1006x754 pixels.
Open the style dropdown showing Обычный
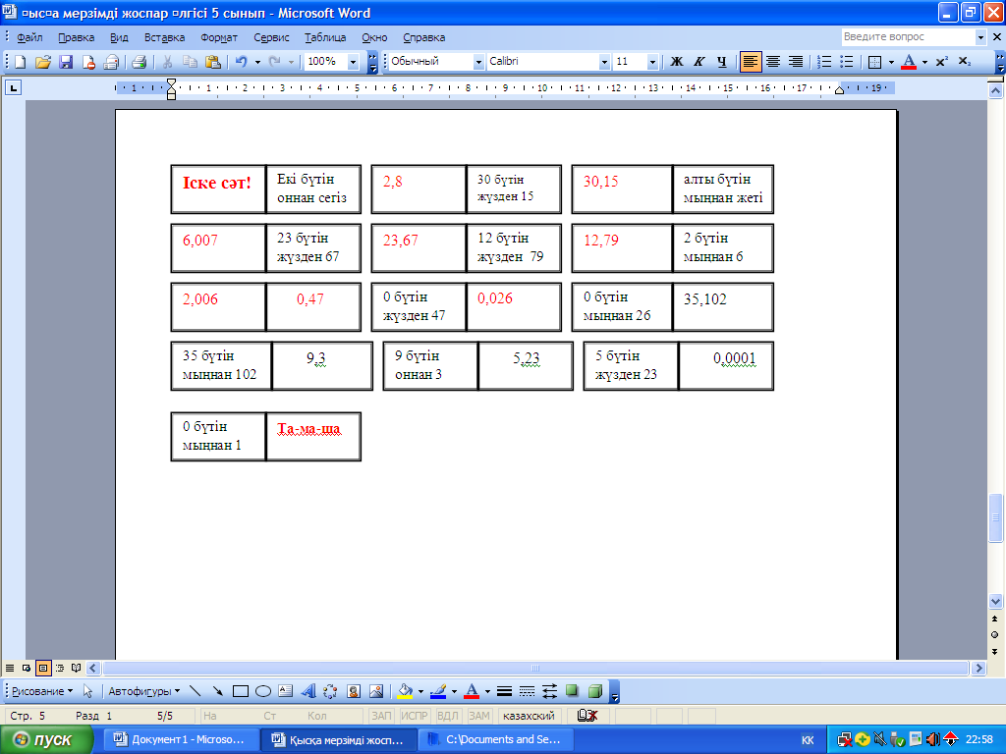(478, 62)
